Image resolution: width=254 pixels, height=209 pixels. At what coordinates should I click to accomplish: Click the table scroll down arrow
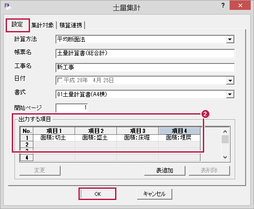tap(225, 157)
